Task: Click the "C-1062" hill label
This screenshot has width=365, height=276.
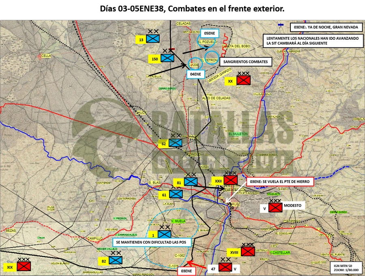Action: point(180,256)
